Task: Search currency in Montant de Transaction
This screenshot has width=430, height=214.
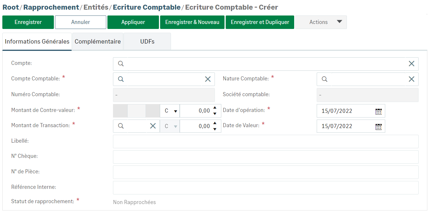Action: coord(121,126)
